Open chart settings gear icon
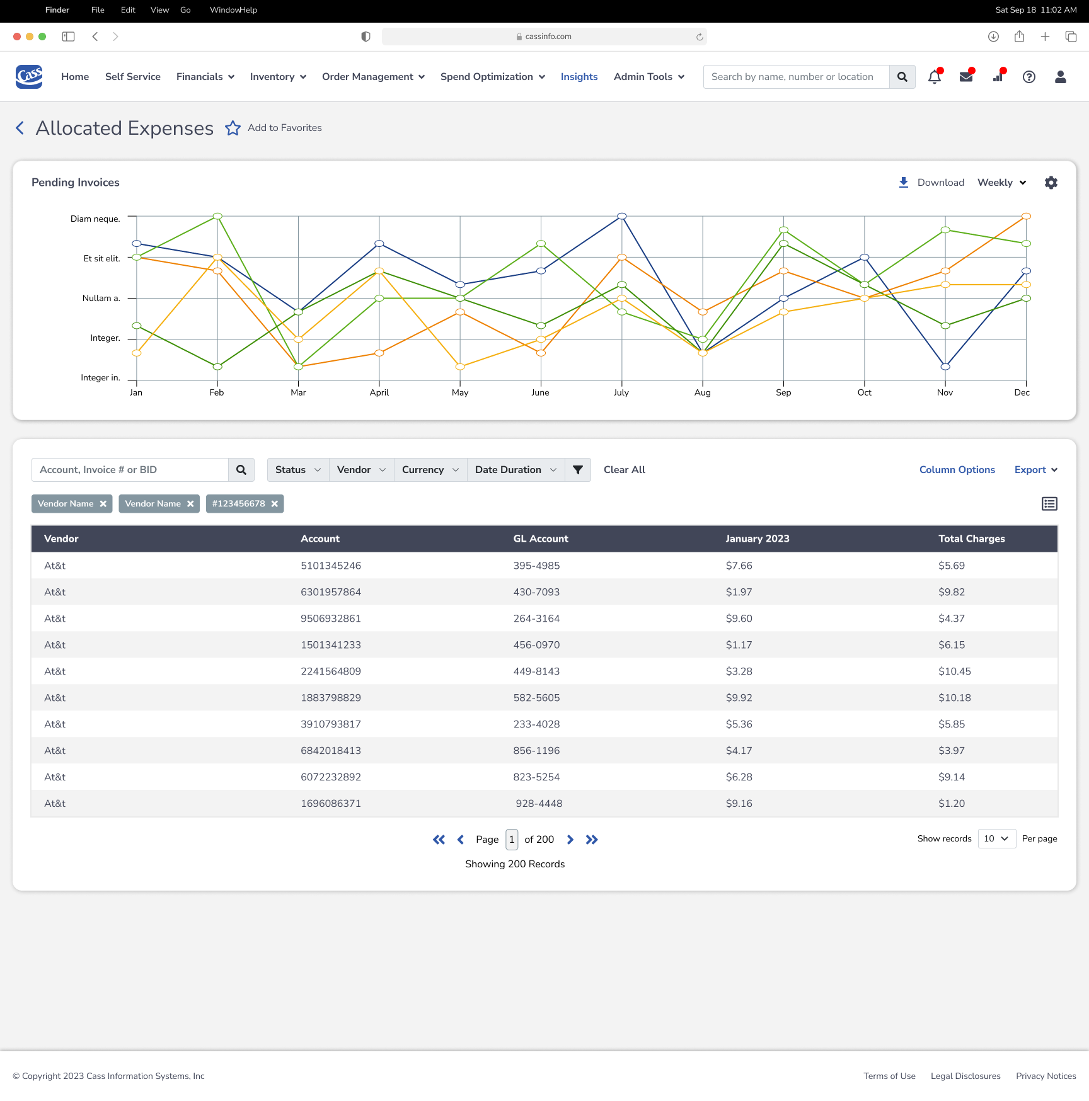 coord(1051,183)
